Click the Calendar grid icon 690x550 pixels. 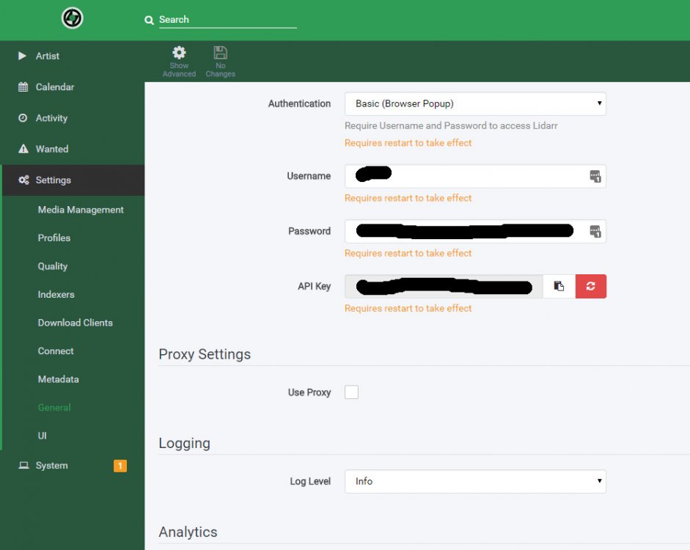tap(23, 87)
